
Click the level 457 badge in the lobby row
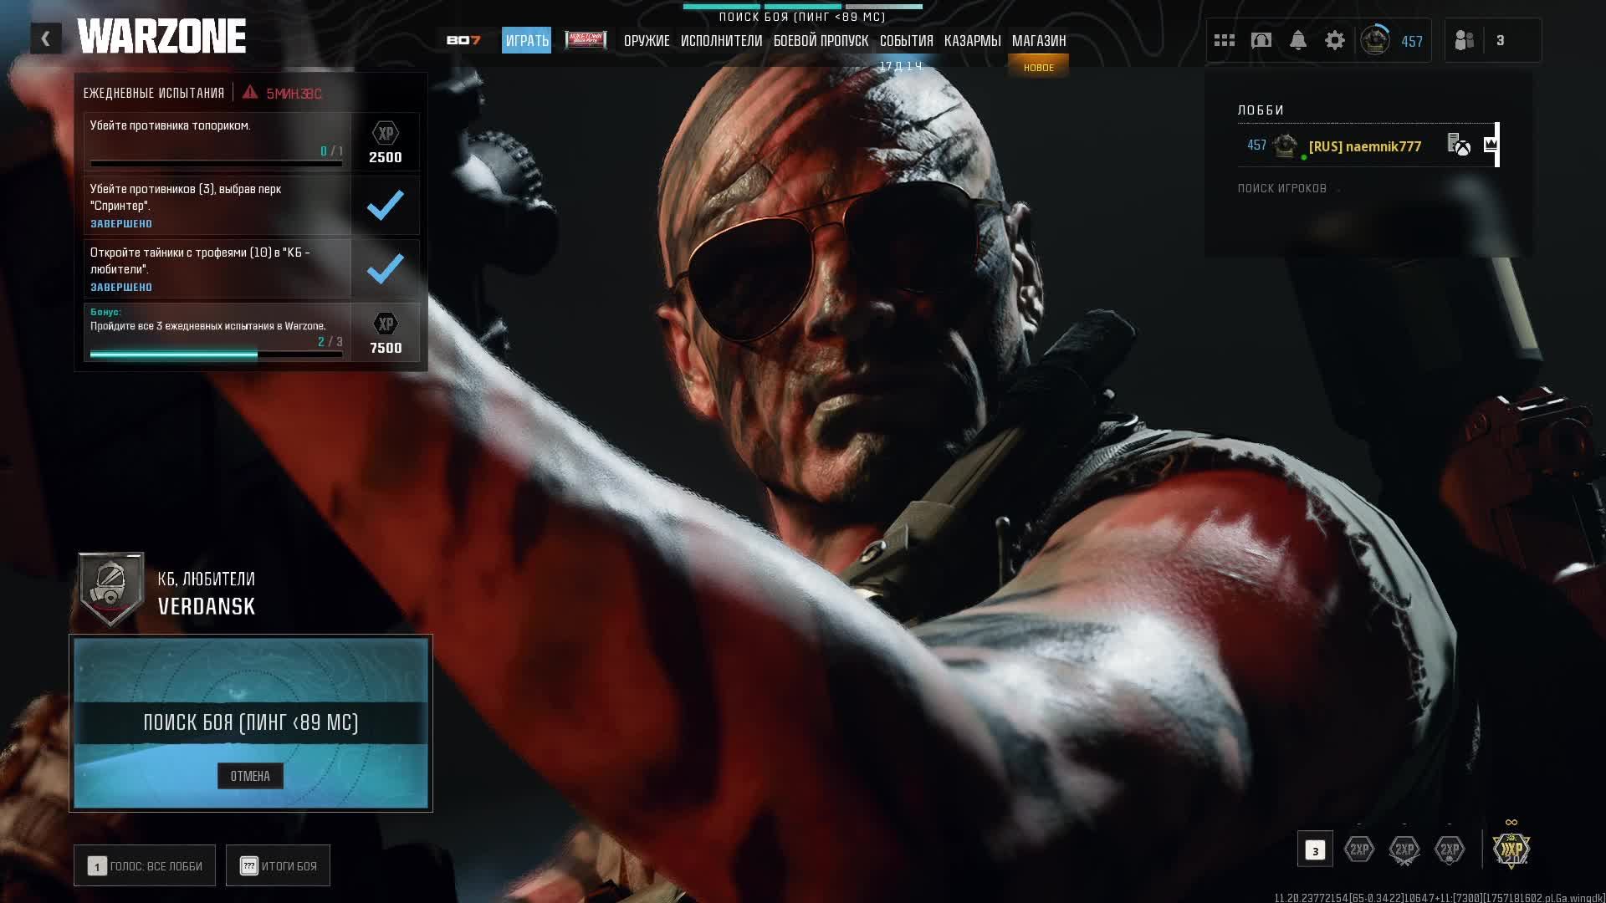point(1257,145)
